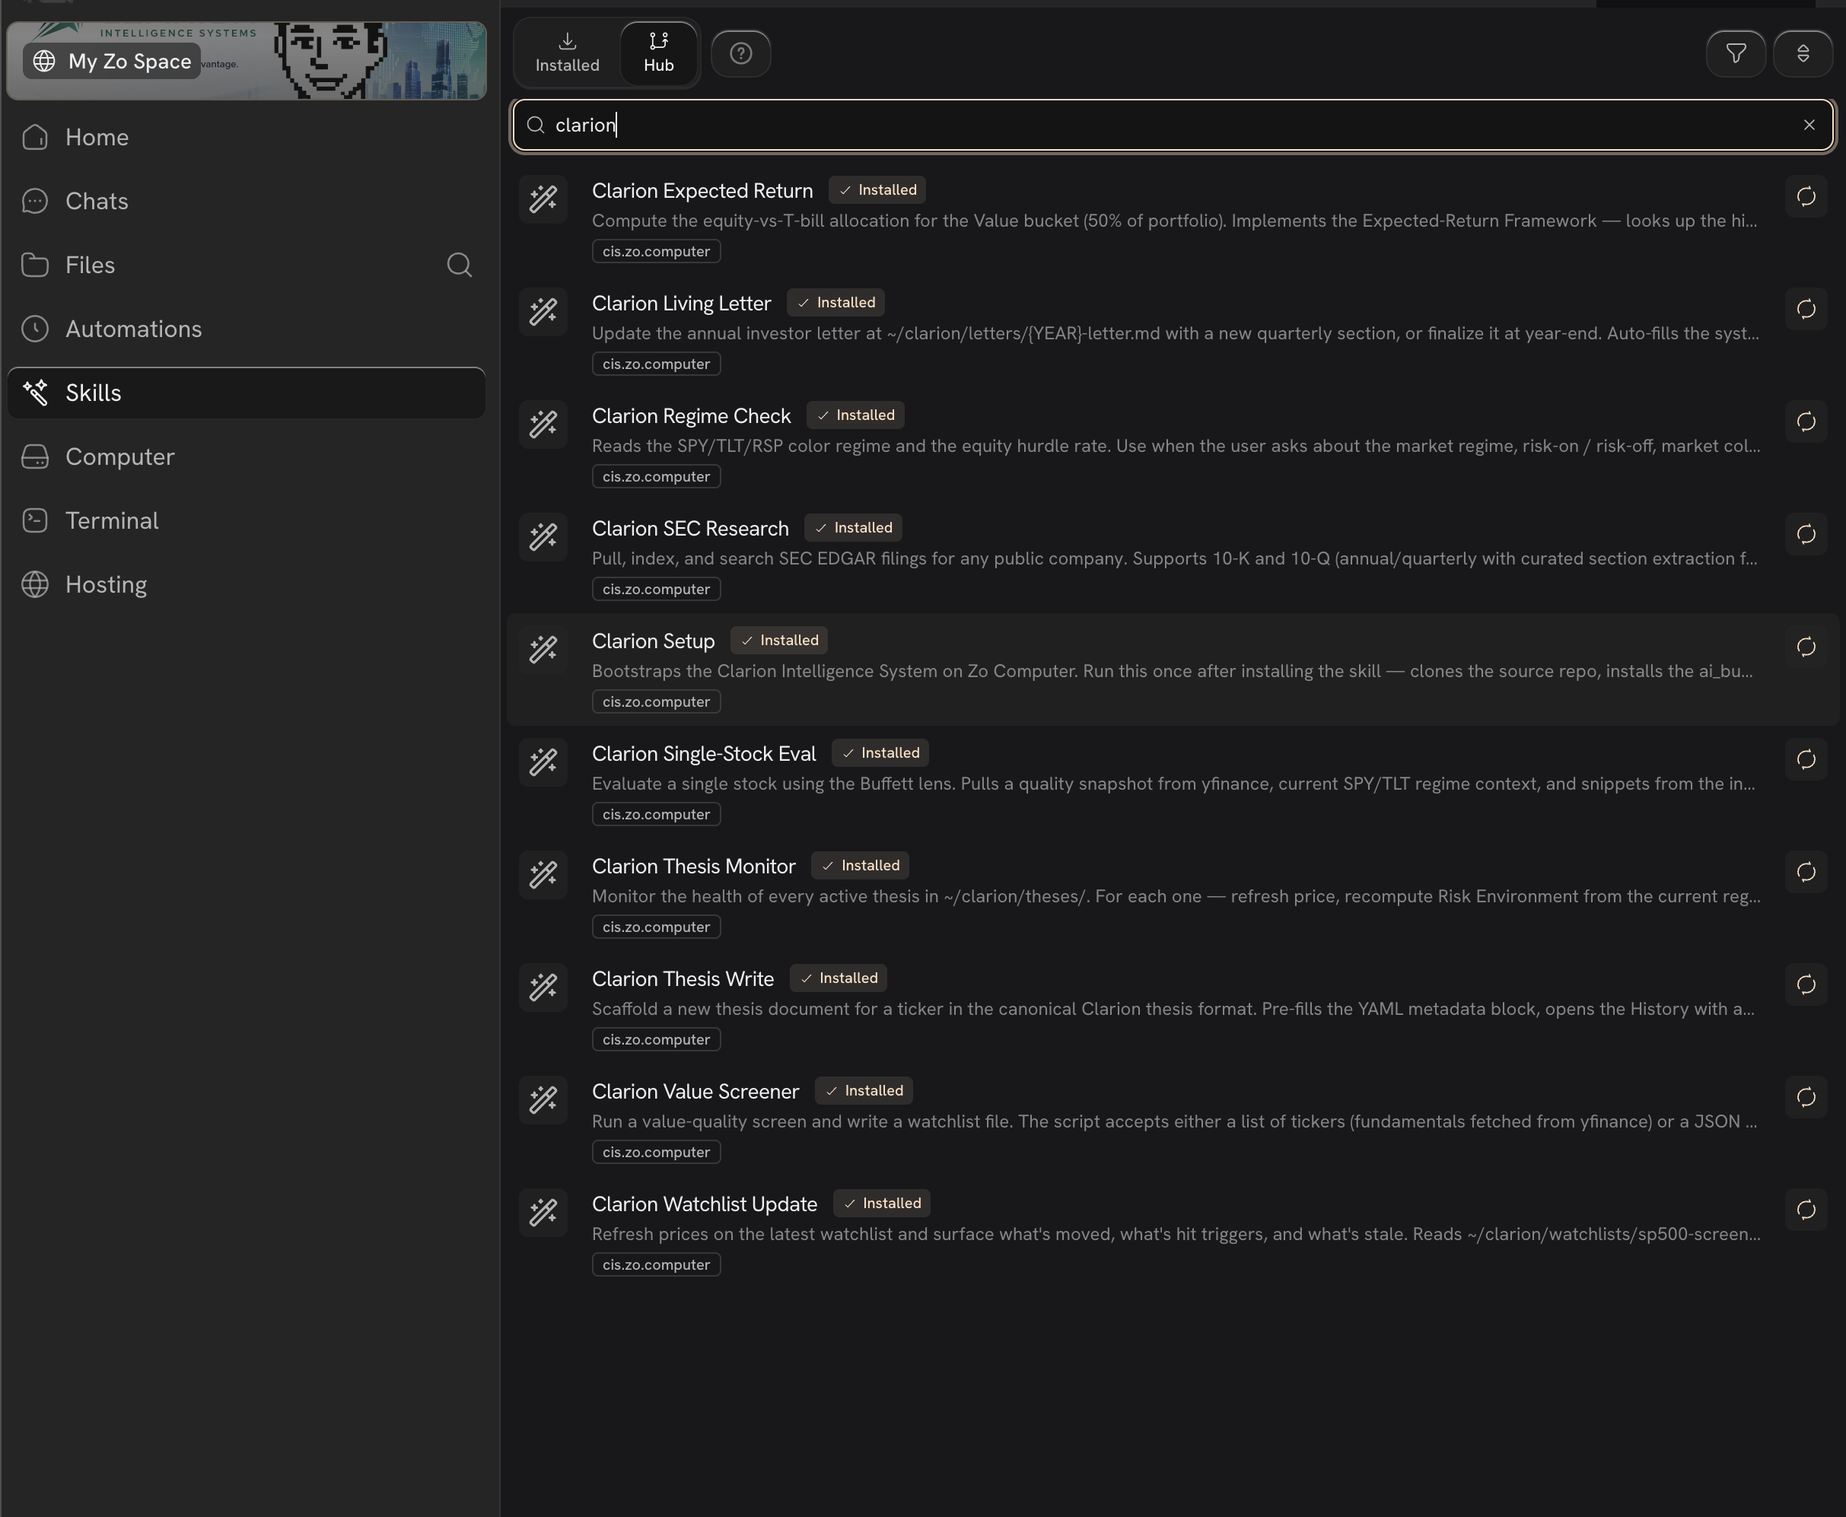Open the Clarion Value Screener skill title

pos(695,1092)
